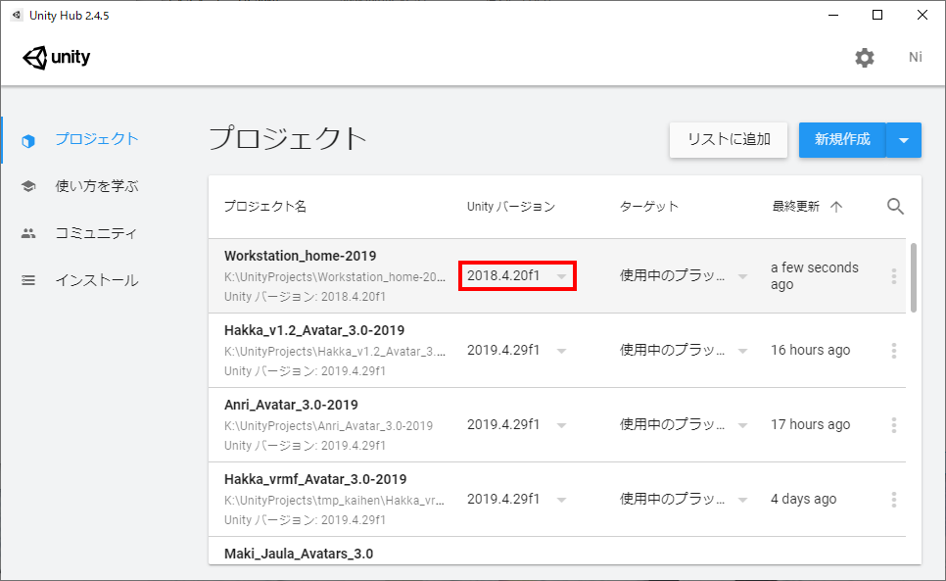The width and height of the screenshot is (946, 581).
Task: Open the インストール sidebar section
Action: [93, 279]
